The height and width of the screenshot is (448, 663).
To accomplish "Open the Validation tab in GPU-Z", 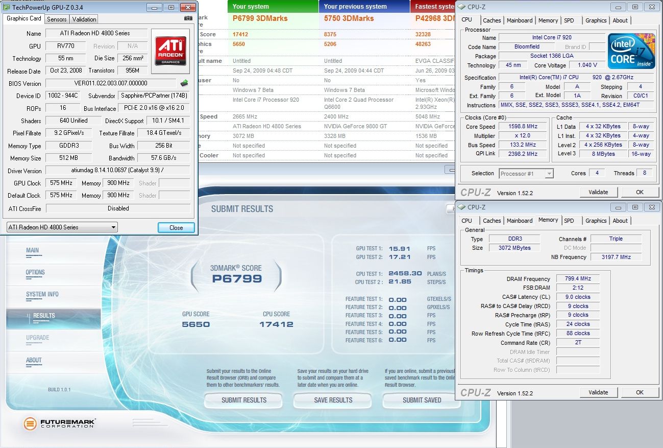I will pyautogui.click(x=84, y=19).
